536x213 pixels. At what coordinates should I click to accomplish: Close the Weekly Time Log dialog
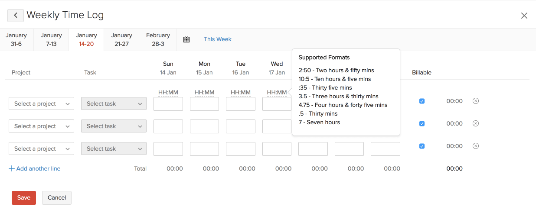[x=524, y=16]
